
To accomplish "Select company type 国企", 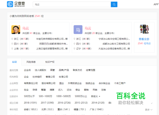I will pos(62,83).
